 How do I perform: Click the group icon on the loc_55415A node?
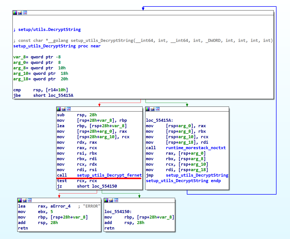[x=158, y=109]
